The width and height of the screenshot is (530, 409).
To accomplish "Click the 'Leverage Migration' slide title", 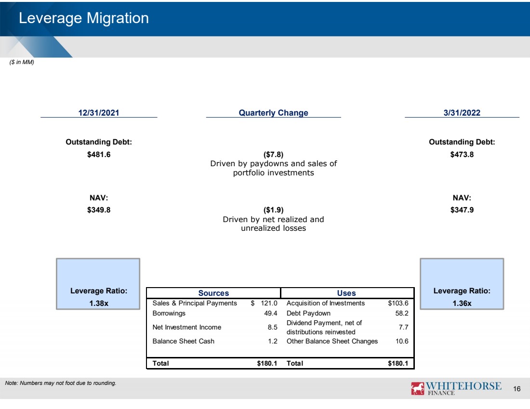I will [x=84, y=18].
